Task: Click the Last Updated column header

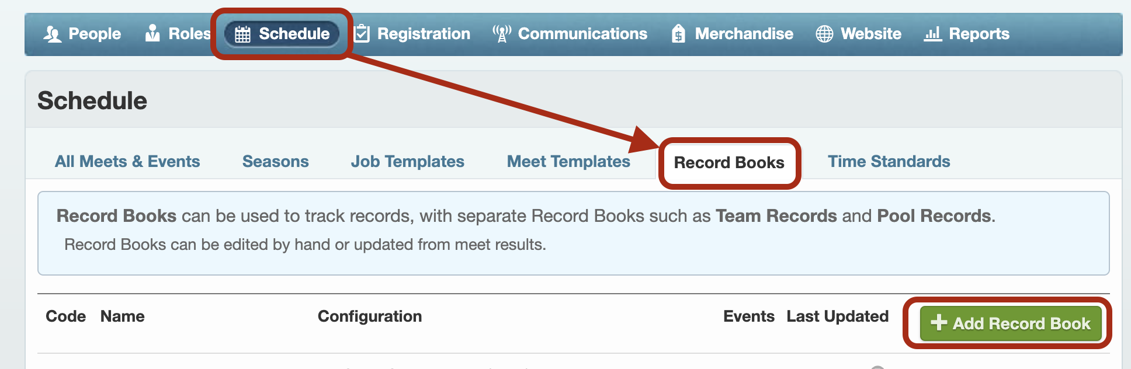Action: (837, 316)
